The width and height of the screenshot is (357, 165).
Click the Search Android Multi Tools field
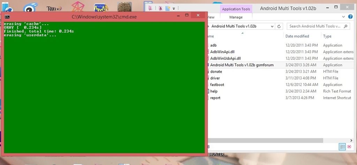315,26
